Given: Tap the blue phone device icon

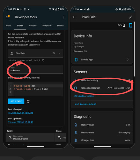Looking at the screenshot, I should [x=130, y=25].
